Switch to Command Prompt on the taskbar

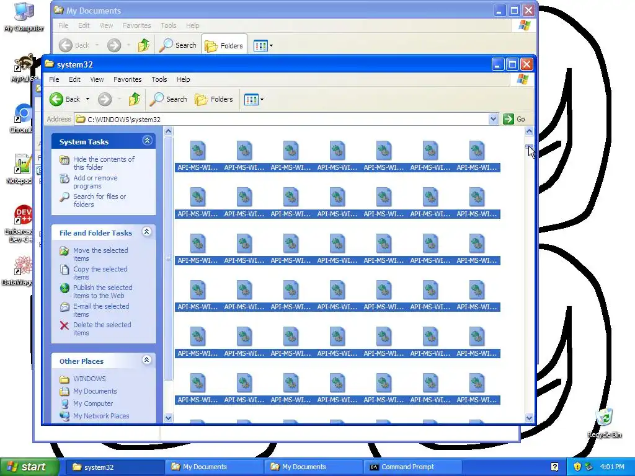tap(412, 467)
